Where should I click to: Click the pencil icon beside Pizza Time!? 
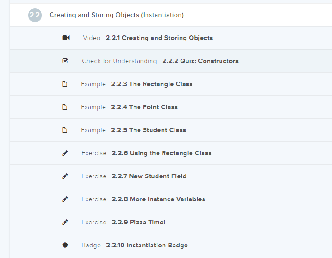65,222
